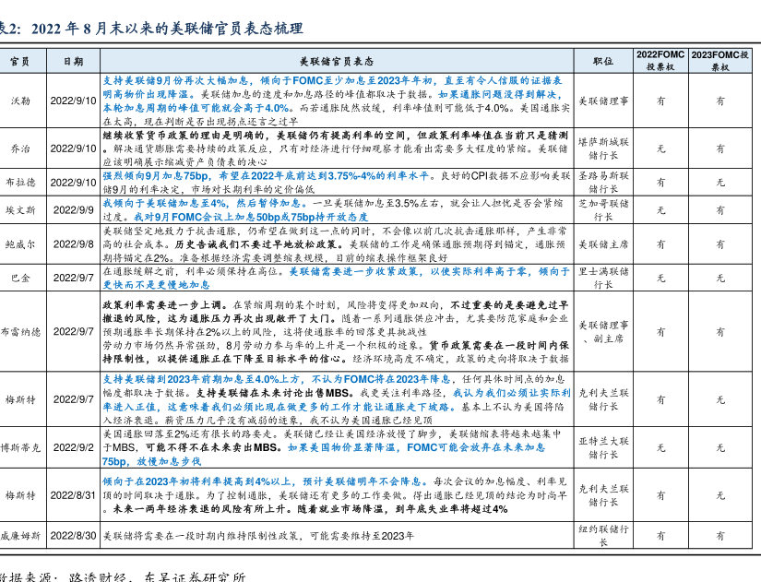Viewport: 761px width, 582px height.
Task: Click the name cell 沃勒
Action: pos(19,101)
